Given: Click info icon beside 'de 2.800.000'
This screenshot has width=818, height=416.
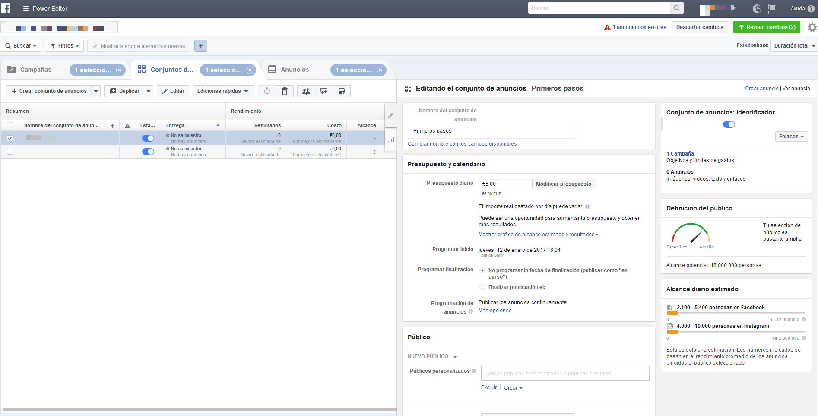Looking at the screenshot, I should (804, 338).
